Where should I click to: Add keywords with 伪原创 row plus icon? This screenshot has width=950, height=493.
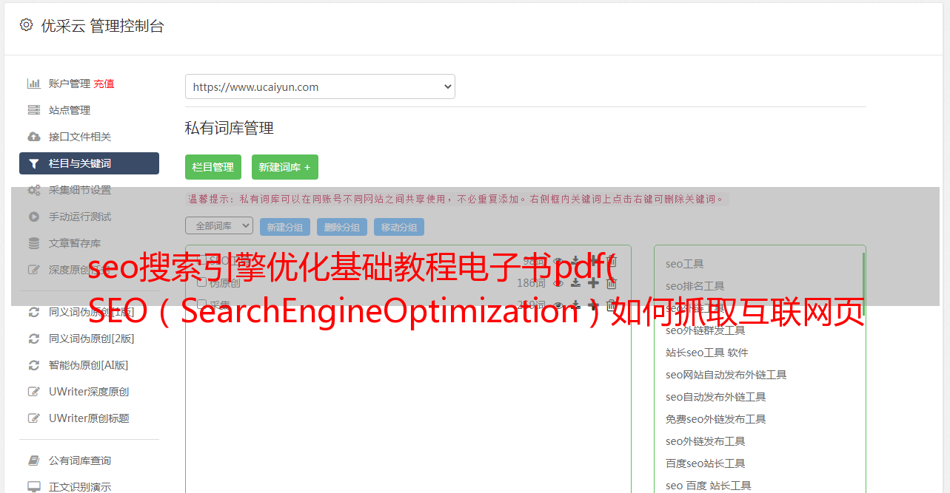tap(593, 282)
